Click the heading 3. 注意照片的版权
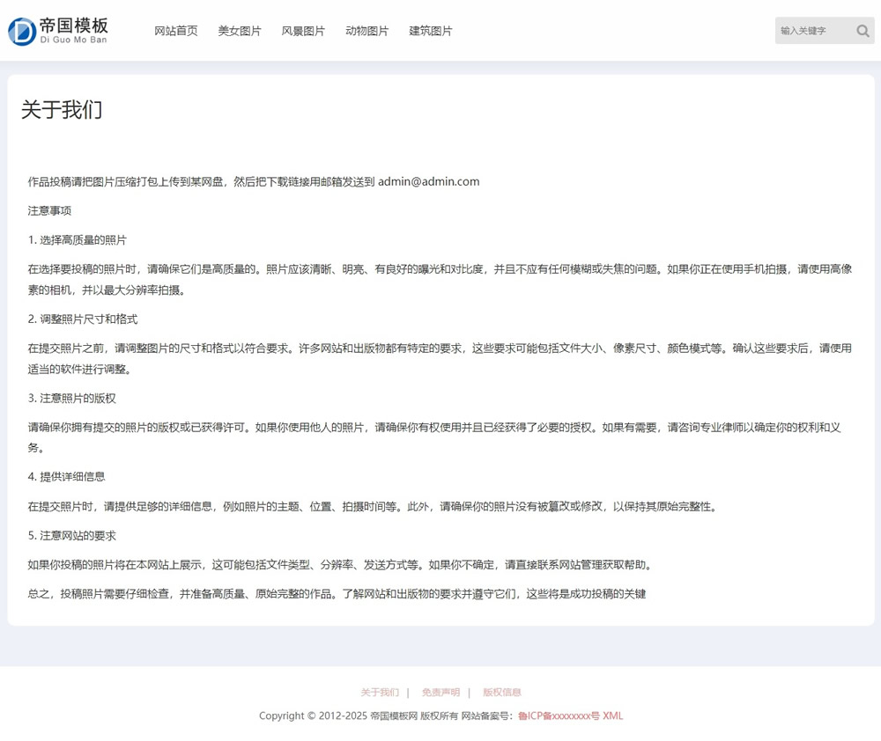 point(72,398)
